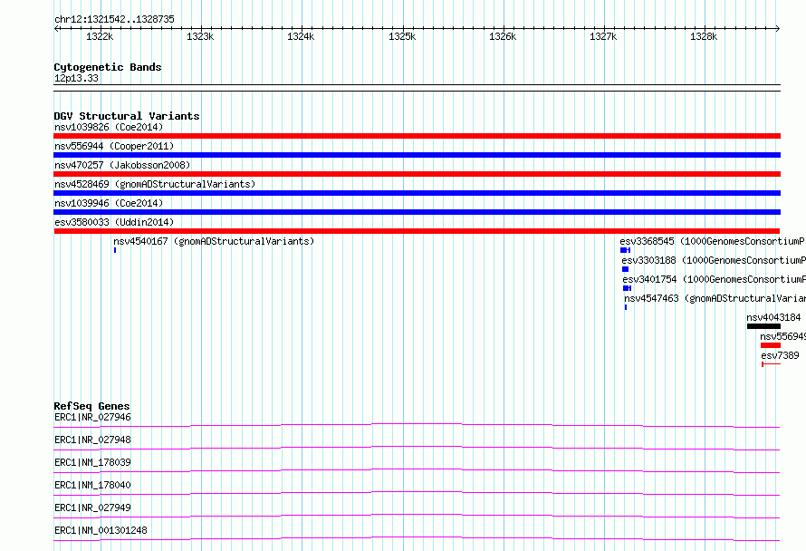
Task: Click the esv7389 variant label
Action: pyautogui.click(x=780, y=355)
